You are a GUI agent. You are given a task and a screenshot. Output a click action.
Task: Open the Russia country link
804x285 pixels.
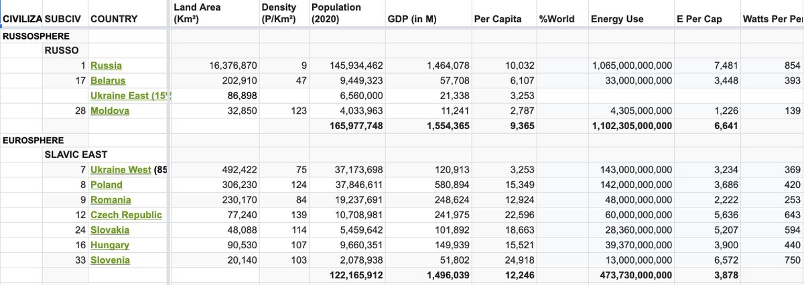(106, 66)
